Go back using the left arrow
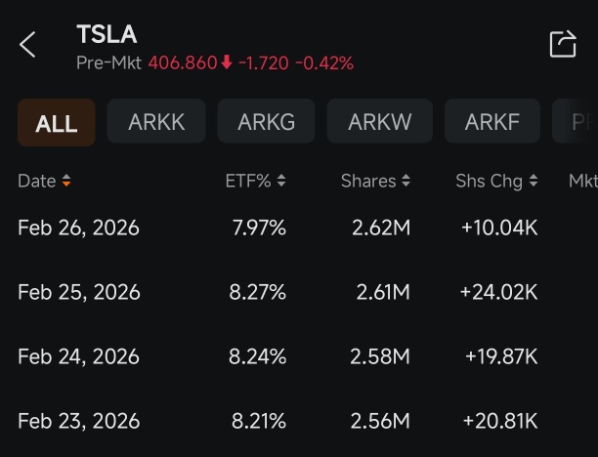Viewport: 598px width, 457px height. point(27,45)
